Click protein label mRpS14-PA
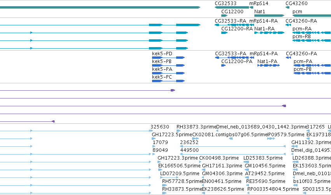 pyautogui.click(x=264, y=54)
